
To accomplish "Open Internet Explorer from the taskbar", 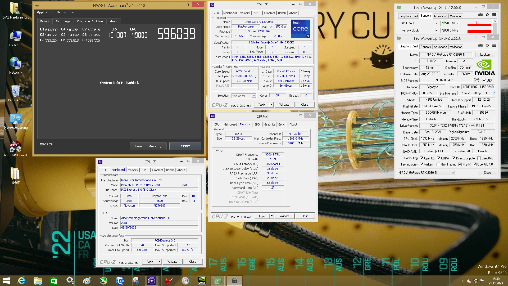I will (21, 281).
